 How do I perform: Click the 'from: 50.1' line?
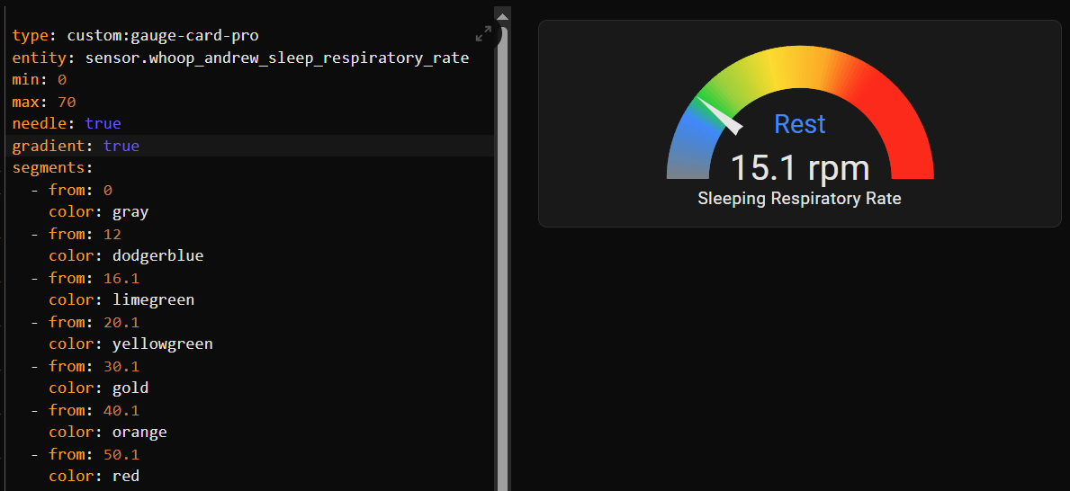point(85,454)
